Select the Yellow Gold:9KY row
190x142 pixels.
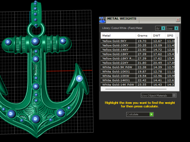pos(138,41)
